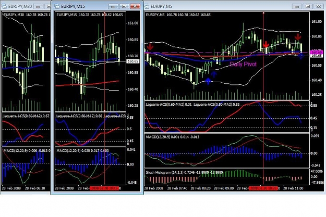The image size is (326, 217).
Task: Maximize the EURJPY,M15 chart window
Action: [124, 7]
